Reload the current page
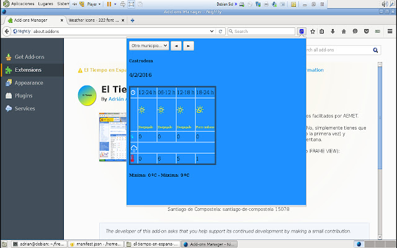Screen dimensions: 397x248 pyautogui.click(x=220, y=32)
